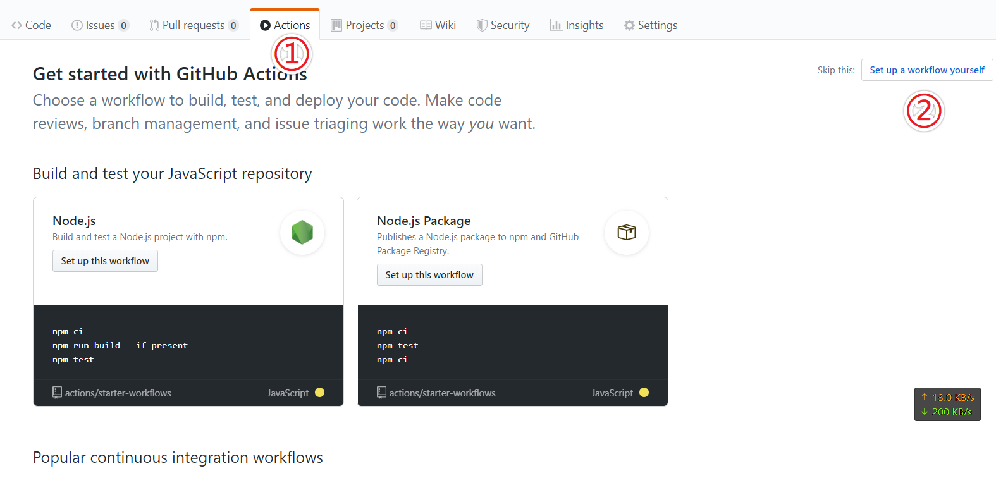Switch to the Pull requests tab
The height and width of the screenshot is (478, 996).
[193, 25]
